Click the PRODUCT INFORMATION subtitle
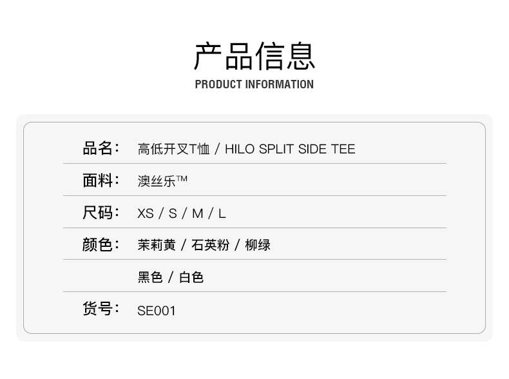The height and width of the screenshot is (379, 509). (x=254, y=84)
